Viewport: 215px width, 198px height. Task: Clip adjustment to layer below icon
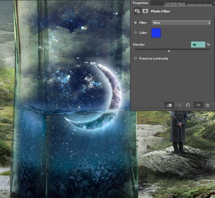tap(169, 105)
